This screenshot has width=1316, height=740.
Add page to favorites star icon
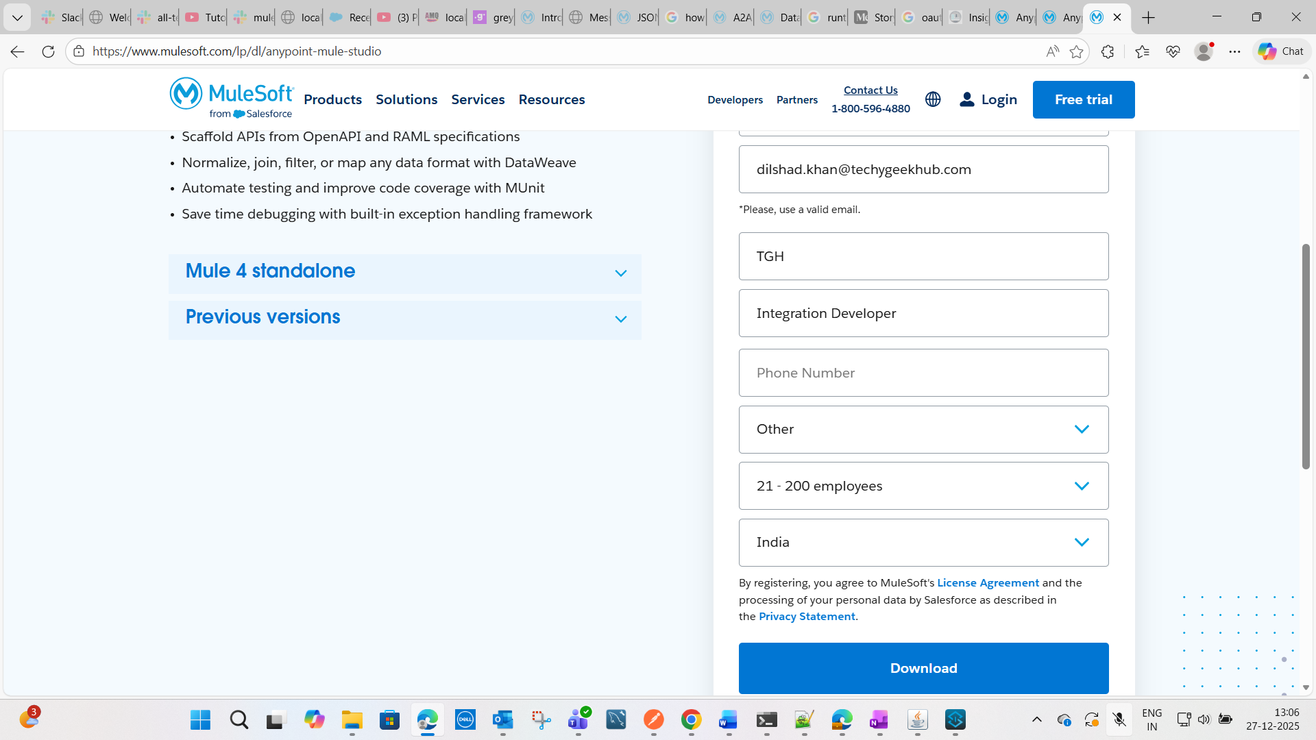[x=1076, y=51]
